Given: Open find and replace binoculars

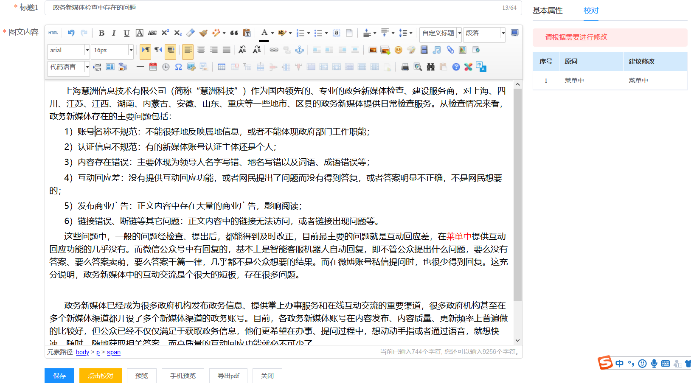Looking at the screenshot, I should [x=431, y=67].
